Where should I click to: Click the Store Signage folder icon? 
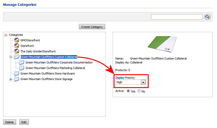17,79
